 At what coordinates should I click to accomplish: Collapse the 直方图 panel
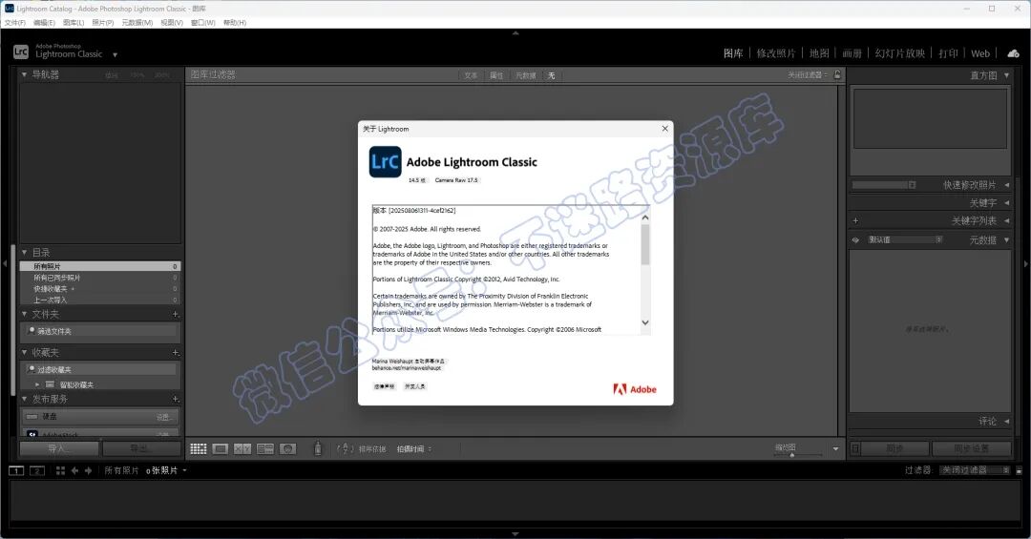click(x=1007, y=75)
